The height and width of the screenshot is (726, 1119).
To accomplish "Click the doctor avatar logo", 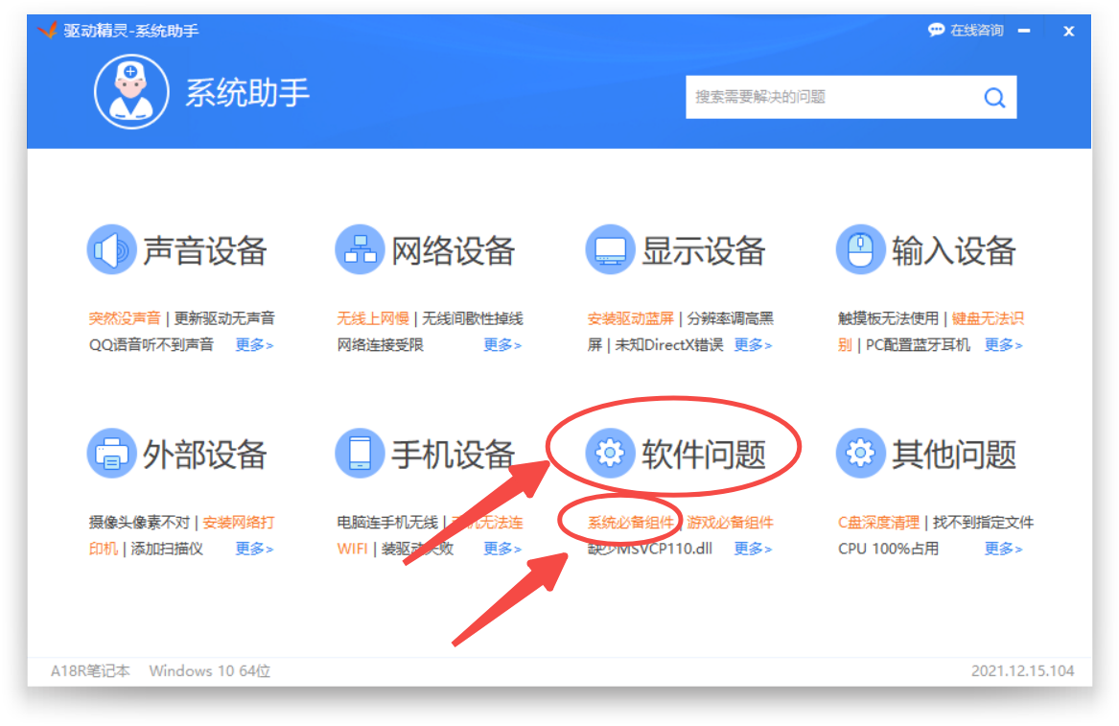I will [130, 92].
